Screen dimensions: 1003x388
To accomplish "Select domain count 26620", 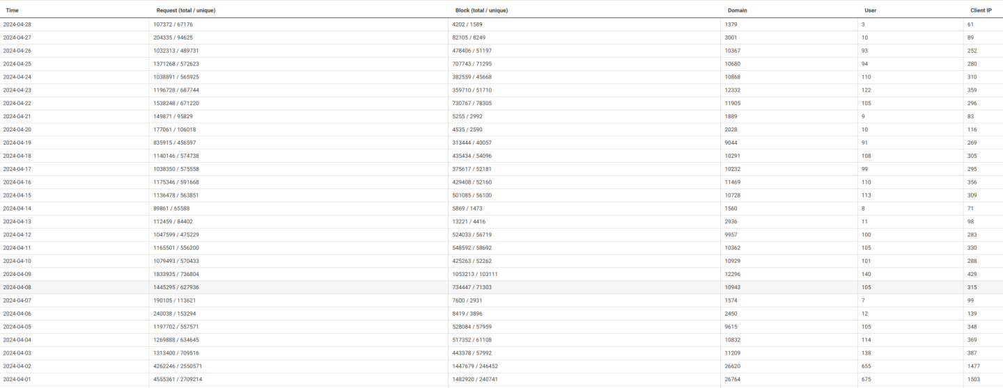I will (733, 366).
